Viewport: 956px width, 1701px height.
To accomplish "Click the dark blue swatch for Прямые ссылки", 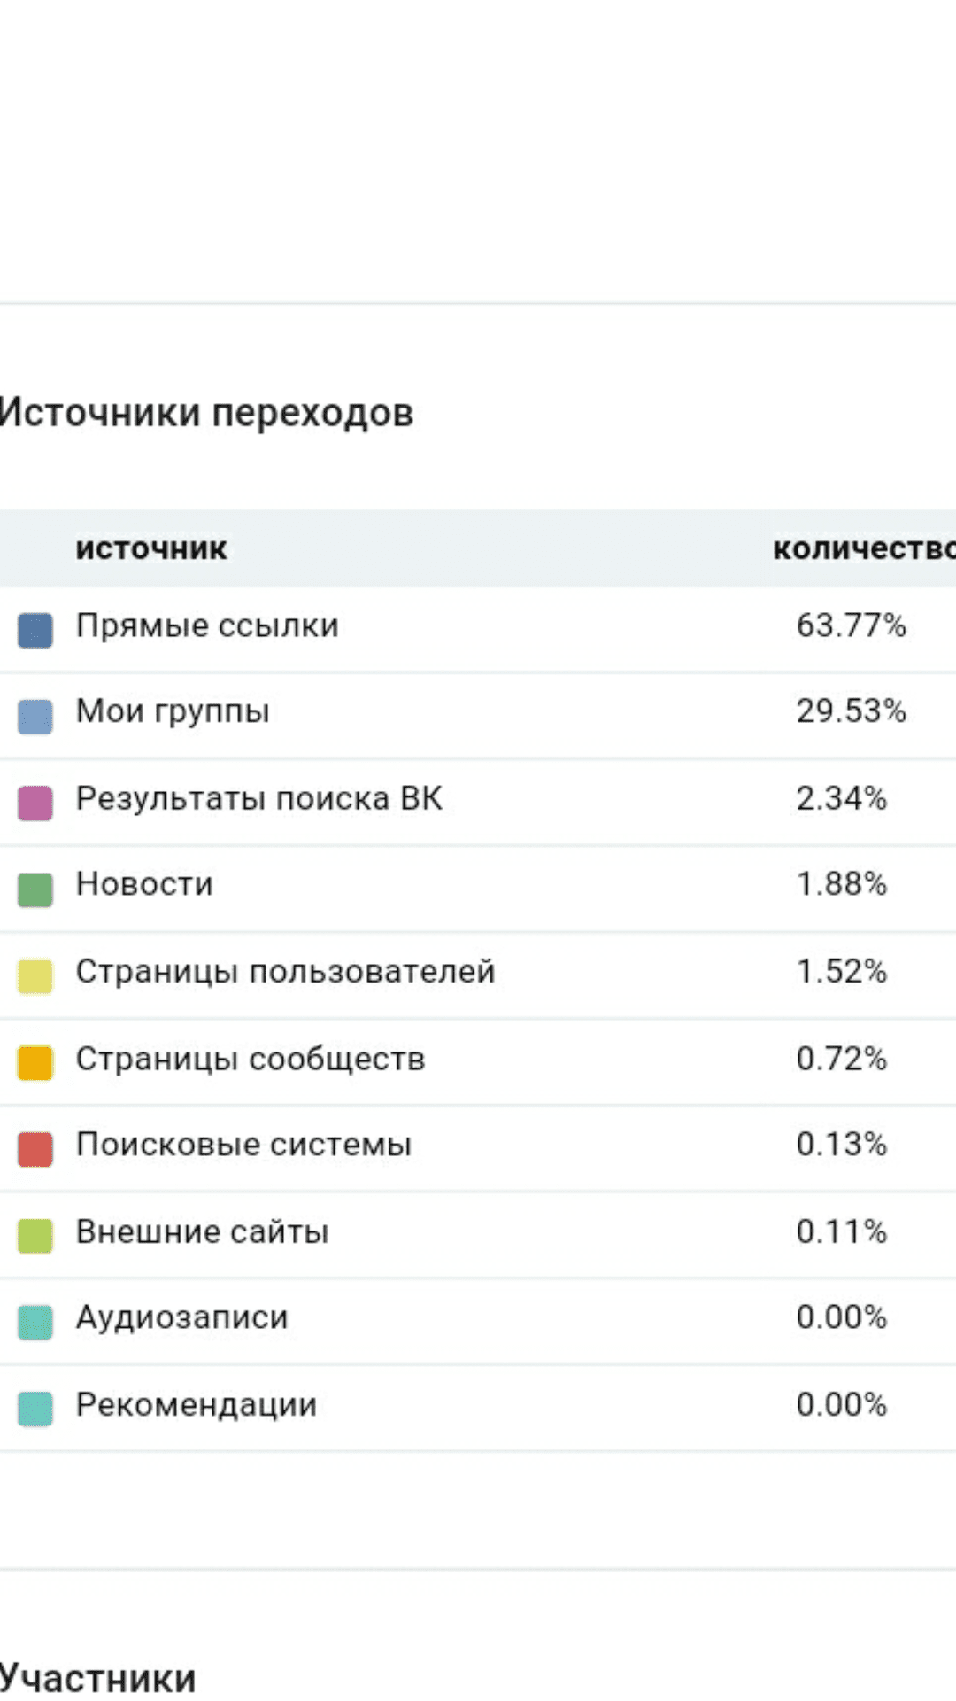I will [x=35, y=630].
